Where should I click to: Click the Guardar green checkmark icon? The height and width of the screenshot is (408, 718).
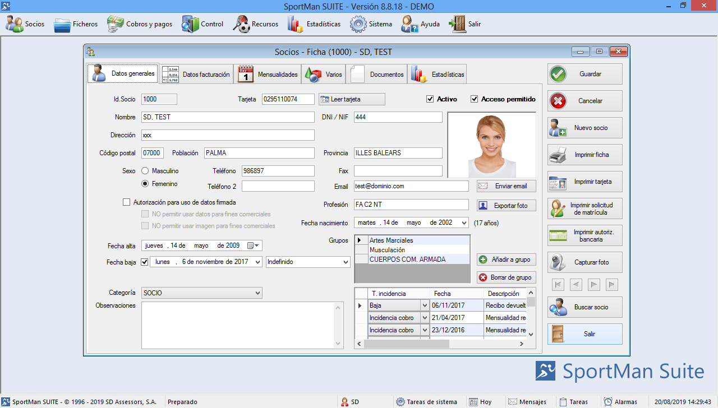pos(558,74)
